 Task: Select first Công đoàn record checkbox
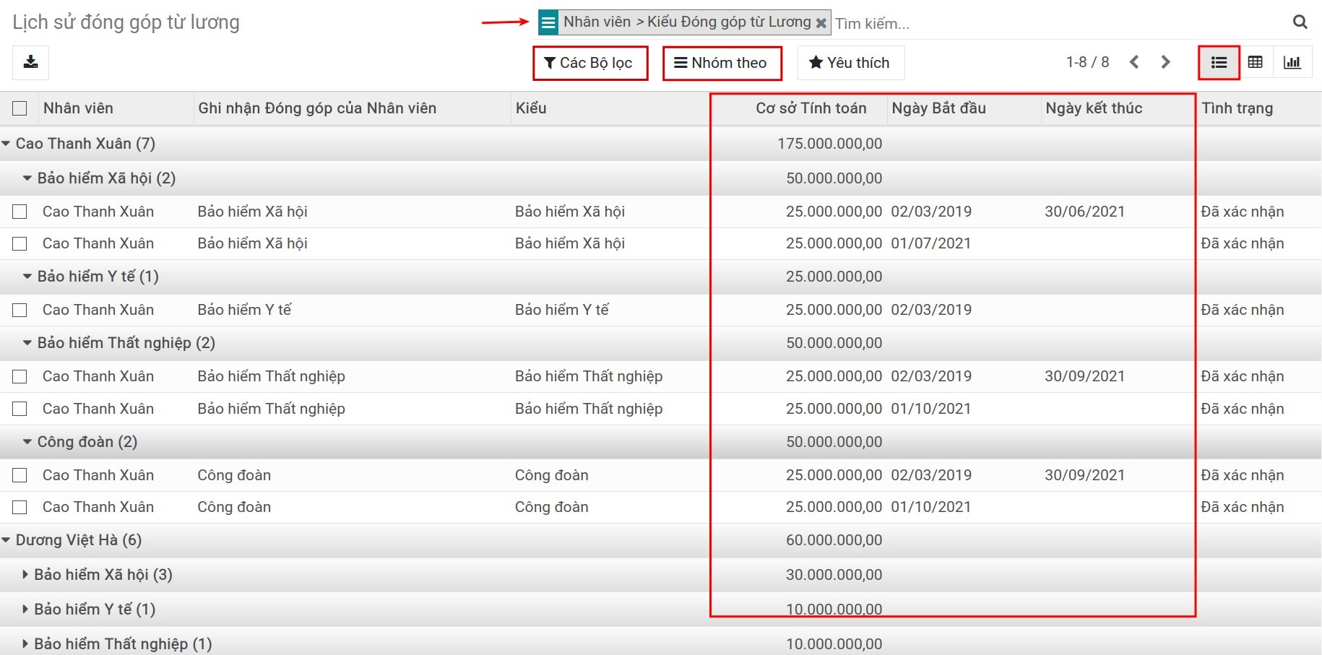[20, 475]
